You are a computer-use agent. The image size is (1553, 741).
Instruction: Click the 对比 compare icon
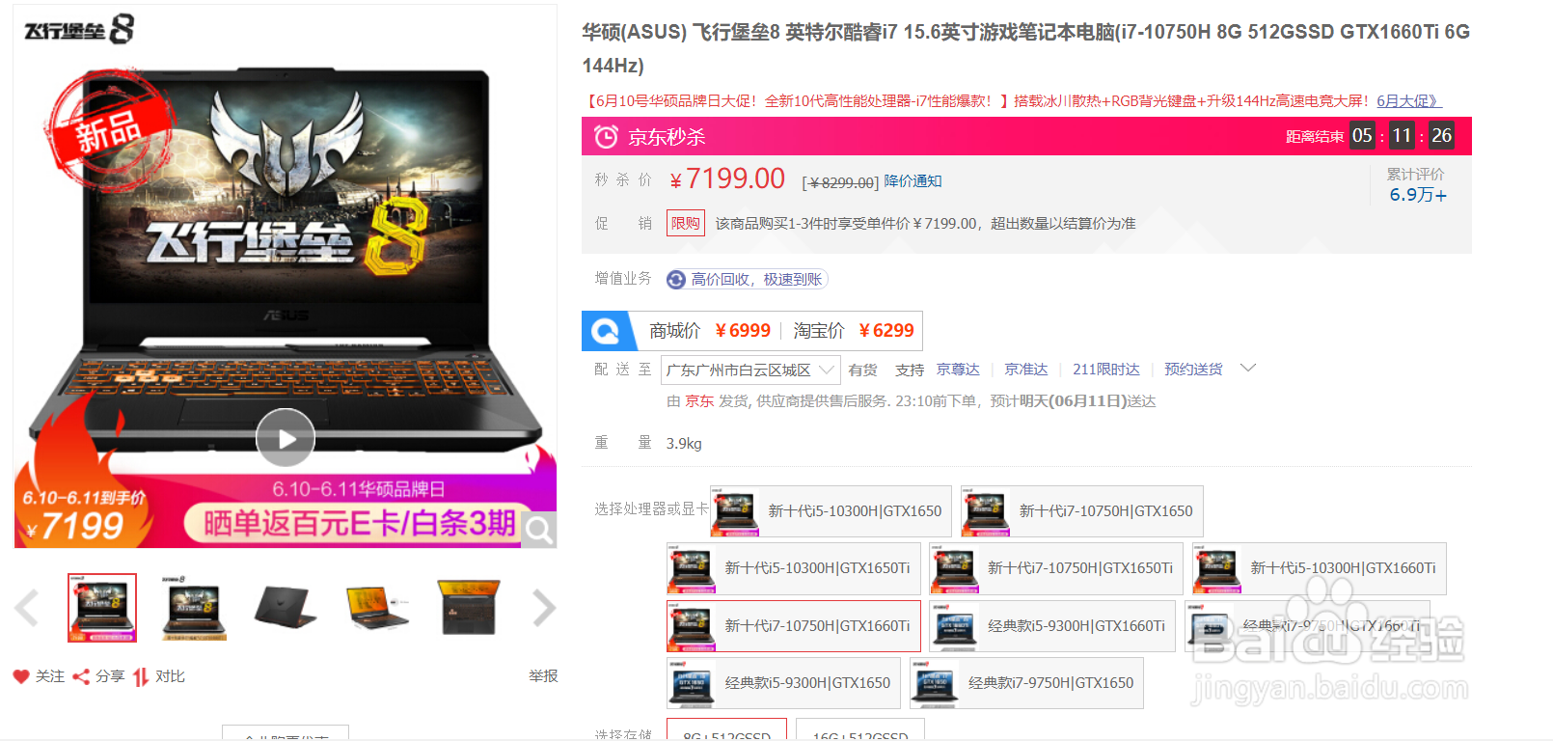click(141, 676)
